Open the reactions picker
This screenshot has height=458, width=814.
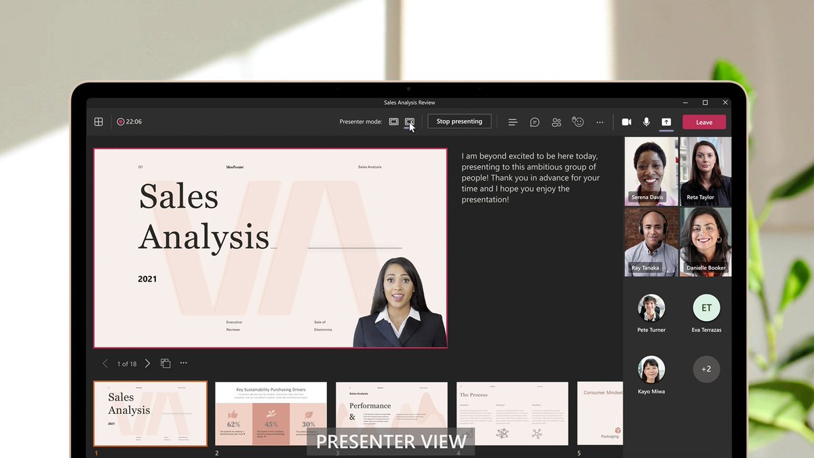tap(578, 121)
